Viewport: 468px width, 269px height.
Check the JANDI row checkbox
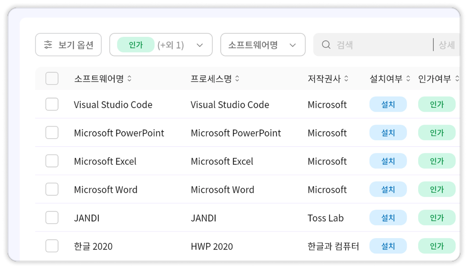52,217
